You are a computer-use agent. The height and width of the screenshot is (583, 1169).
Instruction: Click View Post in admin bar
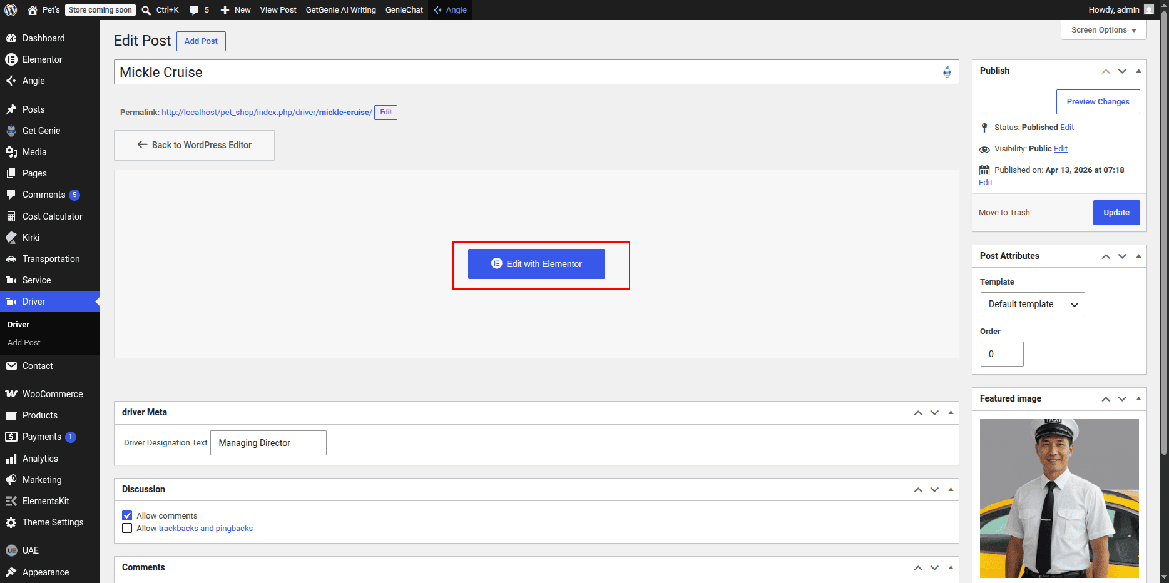(x=278, y=10)
